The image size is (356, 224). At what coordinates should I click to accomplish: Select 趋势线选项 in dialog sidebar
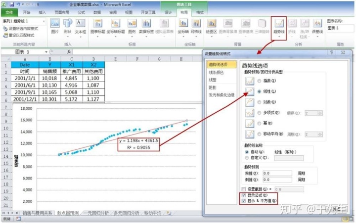[222, 65]
